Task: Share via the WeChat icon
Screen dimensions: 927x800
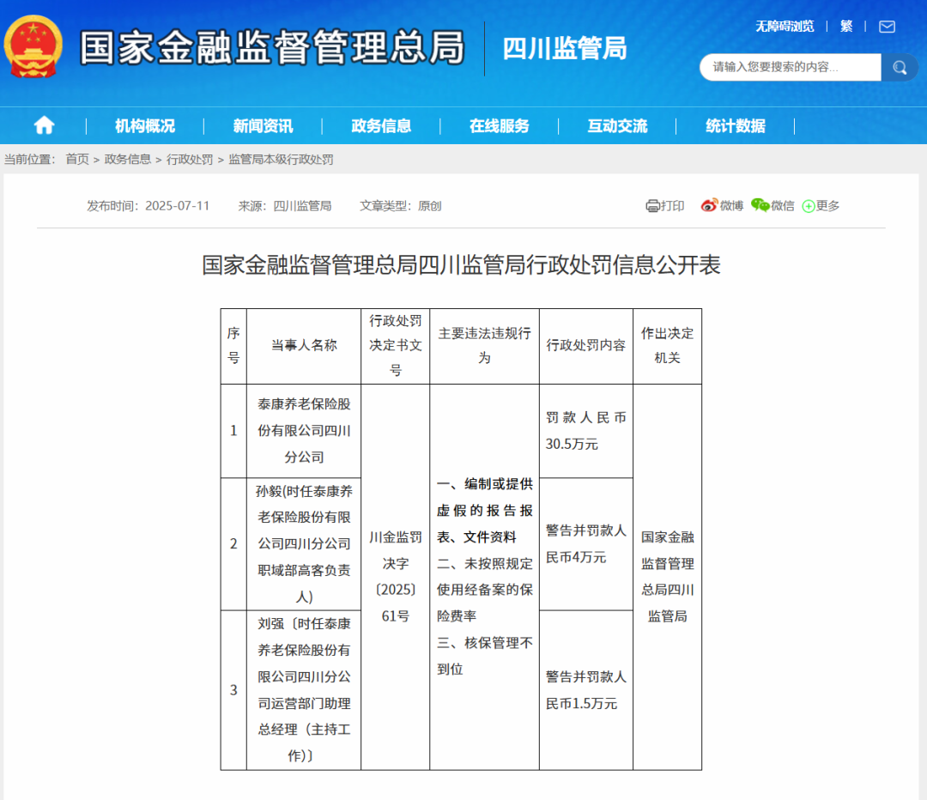Action: pos(760,205)
